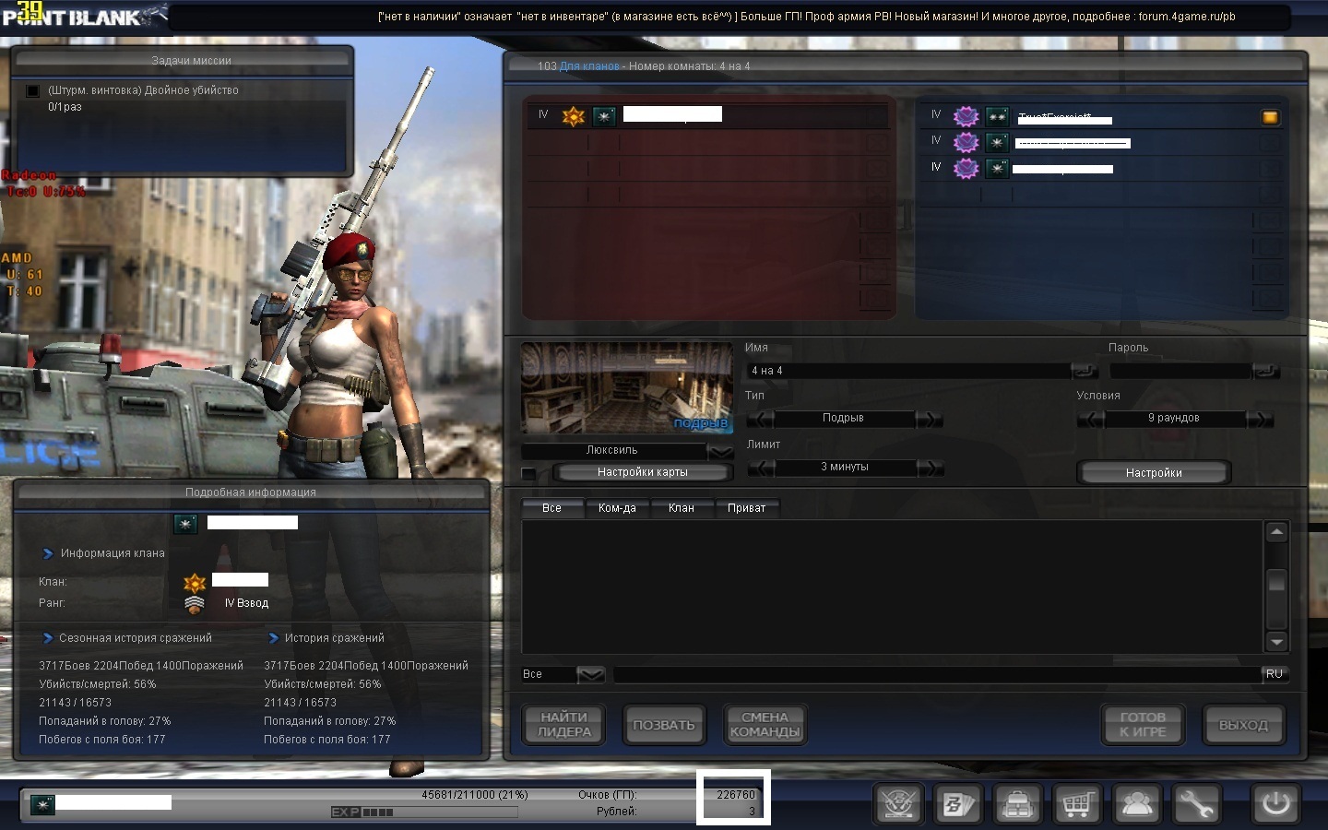Click the purple clan emblem in the third blue row
This screenshot has height=830, width=1328.
966,169
